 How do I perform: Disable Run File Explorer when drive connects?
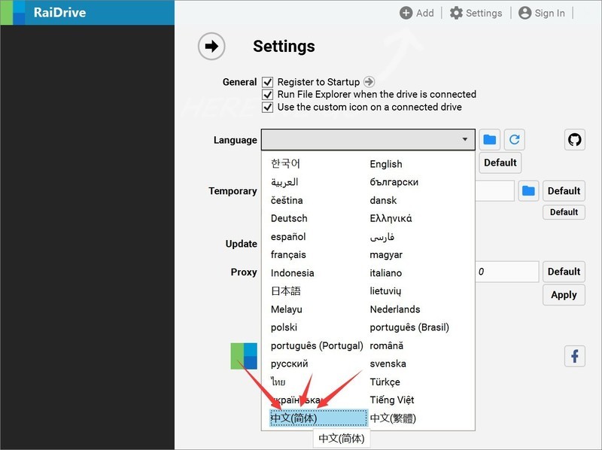(267, 94)
